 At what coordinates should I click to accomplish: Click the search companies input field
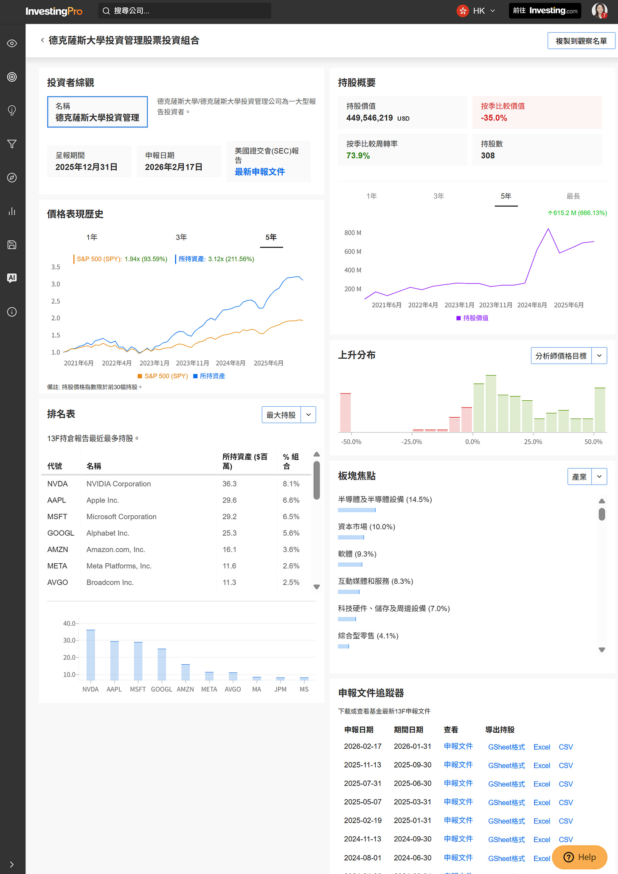185,11
